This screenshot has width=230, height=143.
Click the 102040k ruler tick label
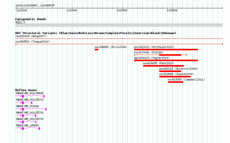[x=72, y=10]
